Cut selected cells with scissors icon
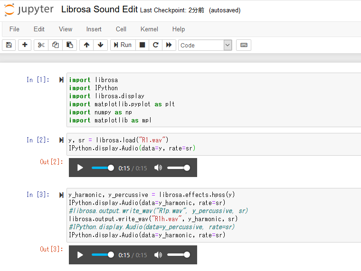 coord(41,45)
